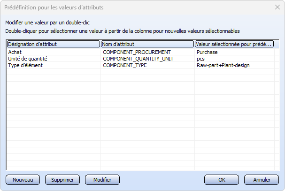
Task: Cancel using the Annuler button
Action: [262, 180]
